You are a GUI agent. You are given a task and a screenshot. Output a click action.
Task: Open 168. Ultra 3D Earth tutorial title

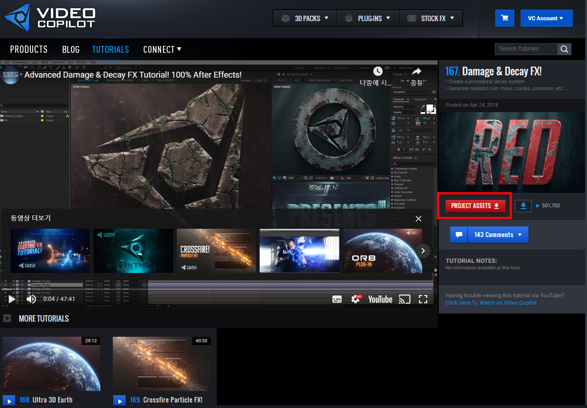click(x=46, y=400)
